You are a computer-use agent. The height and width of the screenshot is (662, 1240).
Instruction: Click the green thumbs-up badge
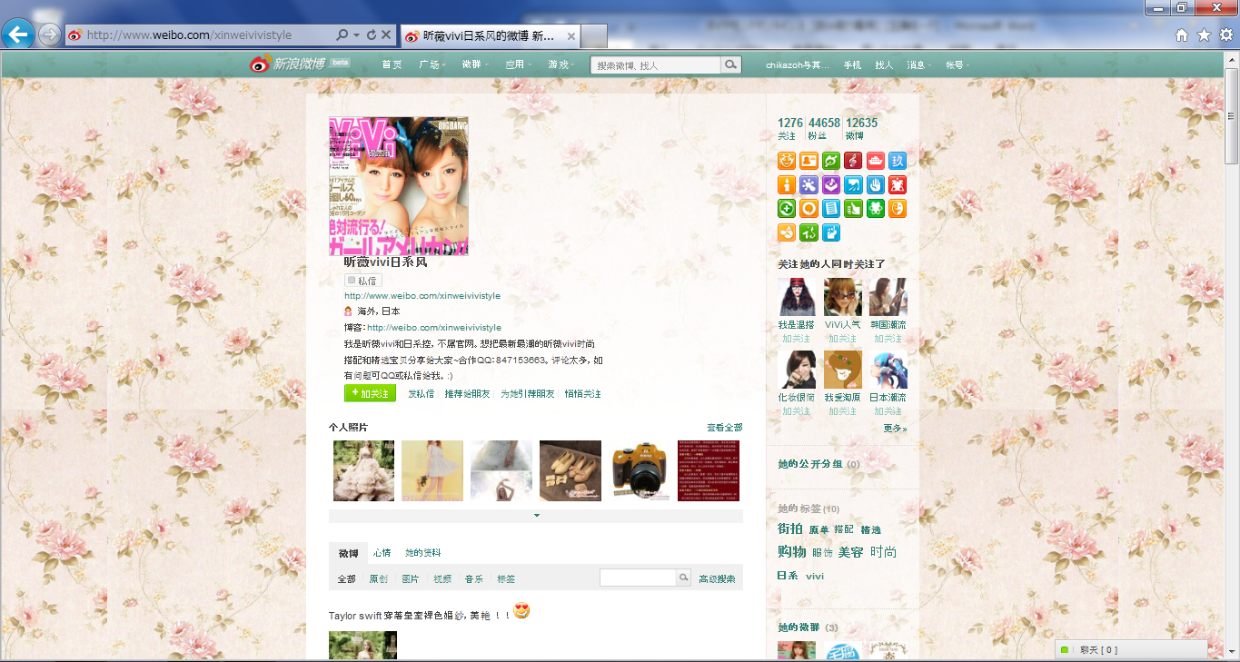pos(853,208)
